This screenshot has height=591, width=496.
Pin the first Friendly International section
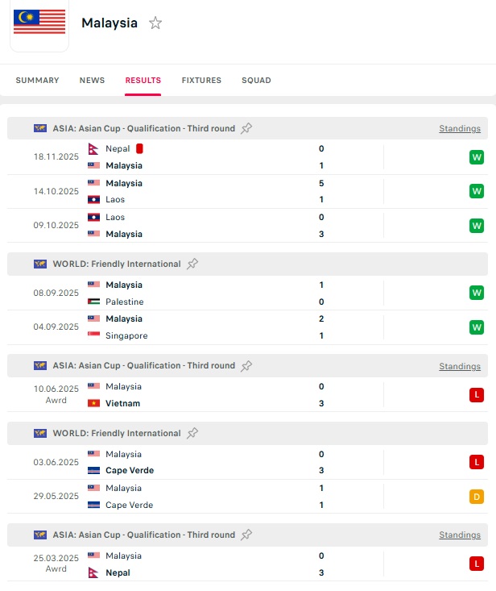(192, 264)
